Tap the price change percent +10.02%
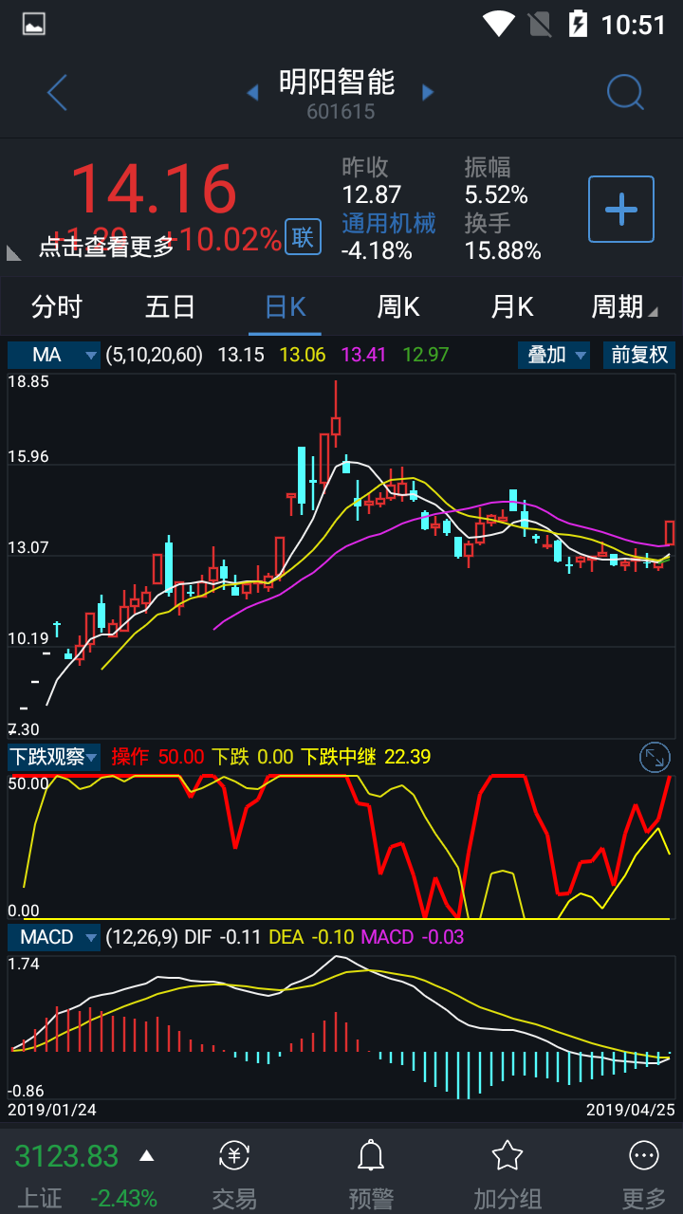The height and width of the screenshot is (1214, 683). (223, 239)
